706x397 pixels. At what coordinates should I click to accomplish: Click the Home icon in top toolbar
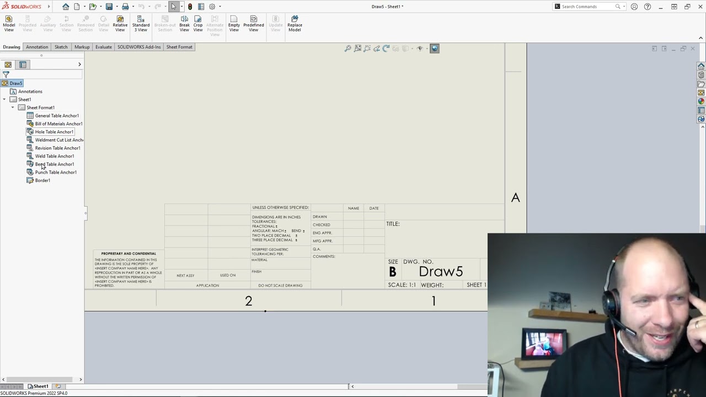66,7
